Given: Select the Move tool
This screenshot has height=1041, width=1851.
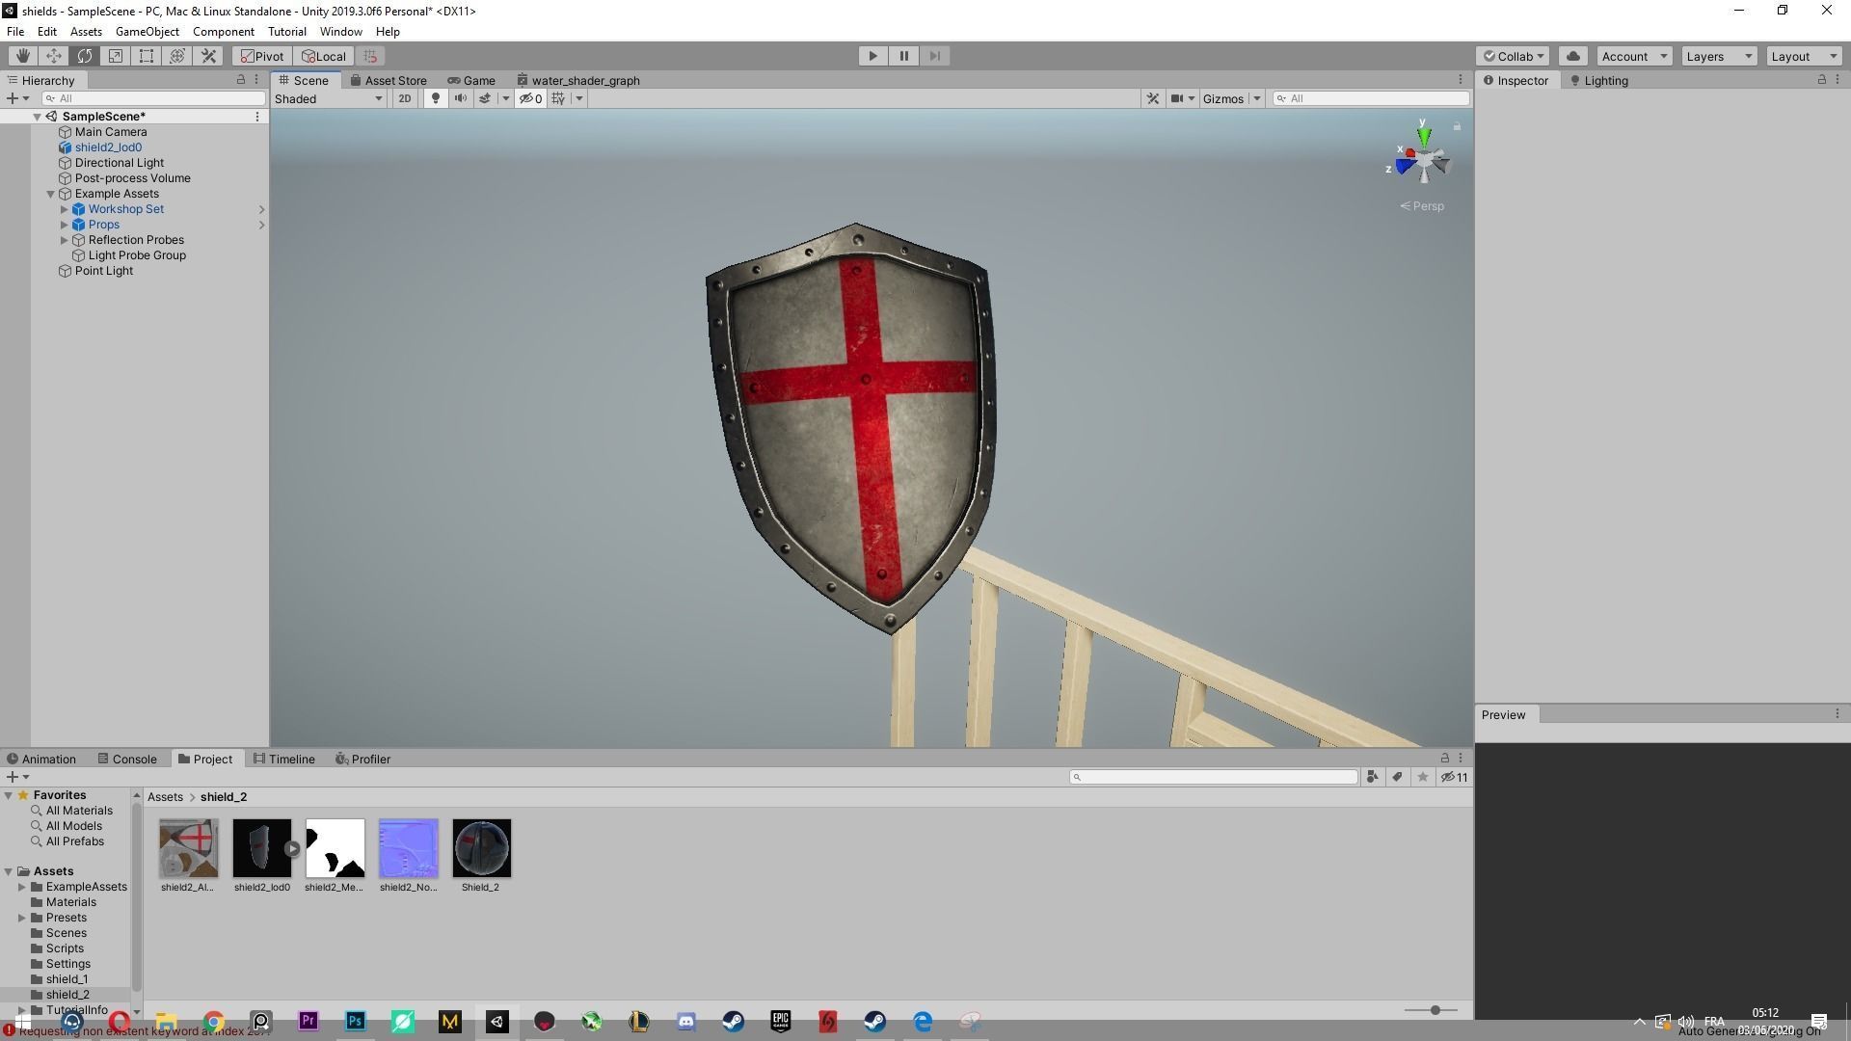Looking at the screenshot, I should [53, 56].
